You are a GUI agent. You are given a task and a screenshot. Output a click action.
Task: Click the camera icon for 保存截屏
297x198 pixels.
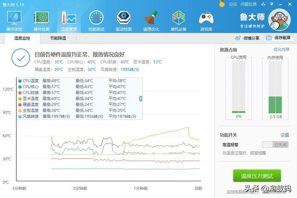tap(269, 38)
